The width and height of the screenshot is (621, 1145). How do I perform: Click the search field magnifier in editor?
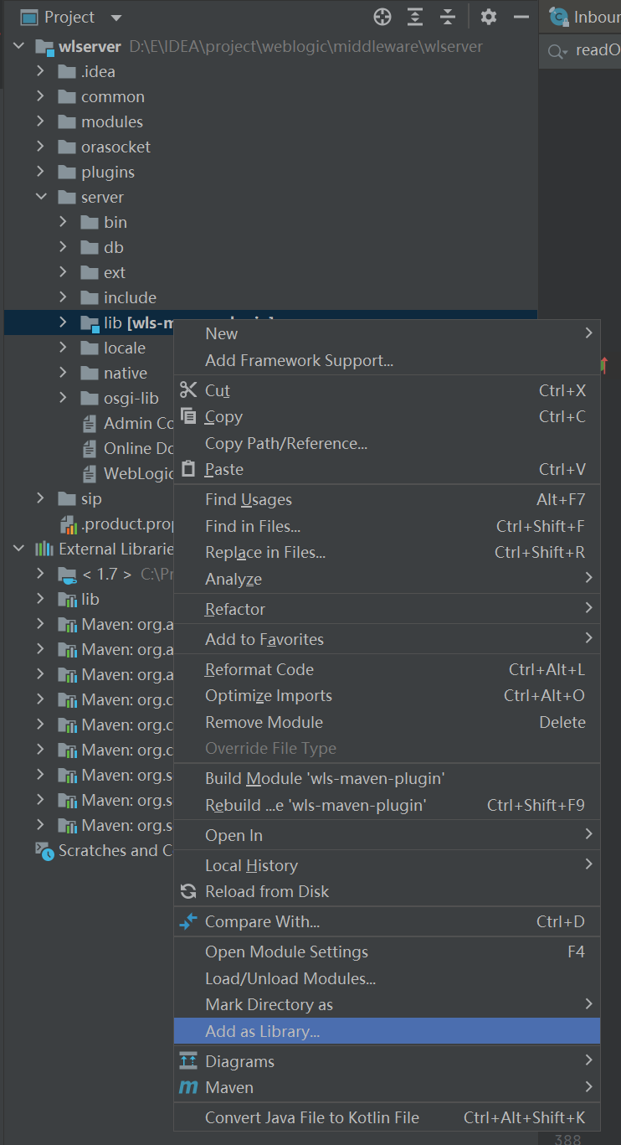coord(556,51)
